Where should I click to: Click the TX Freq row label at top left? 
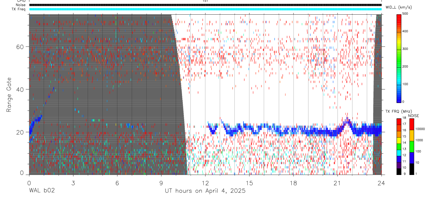click(x=19, y=9)
